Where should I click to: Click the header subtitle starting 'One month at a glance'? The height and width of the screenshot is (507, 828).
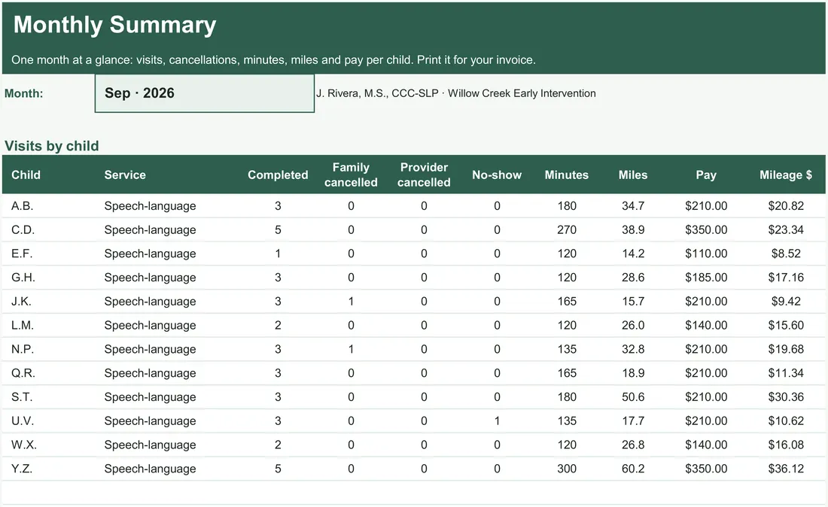tap(273, 59)
